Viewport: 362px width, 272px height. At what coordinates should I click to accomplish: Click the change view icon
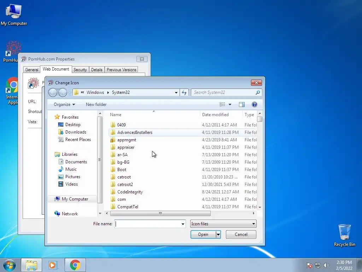(x=222, y=104)
